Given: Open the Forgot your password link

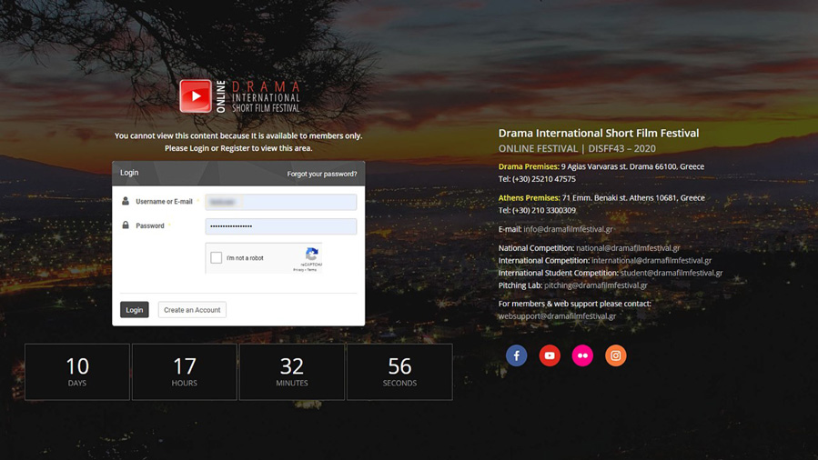Looking at the screenshot, I should coord(322,174).
